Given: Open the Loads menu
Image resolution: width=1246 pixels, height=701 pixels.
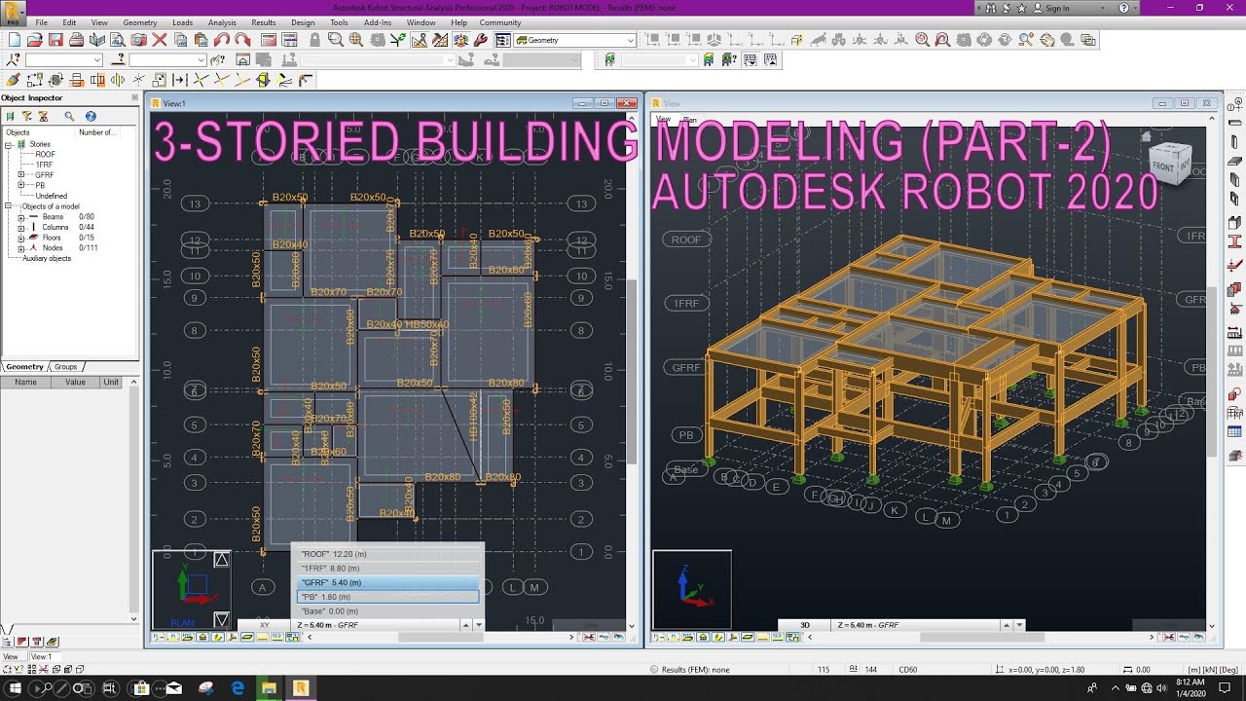Looking at the screenshot, I should (x=183, y=22).
